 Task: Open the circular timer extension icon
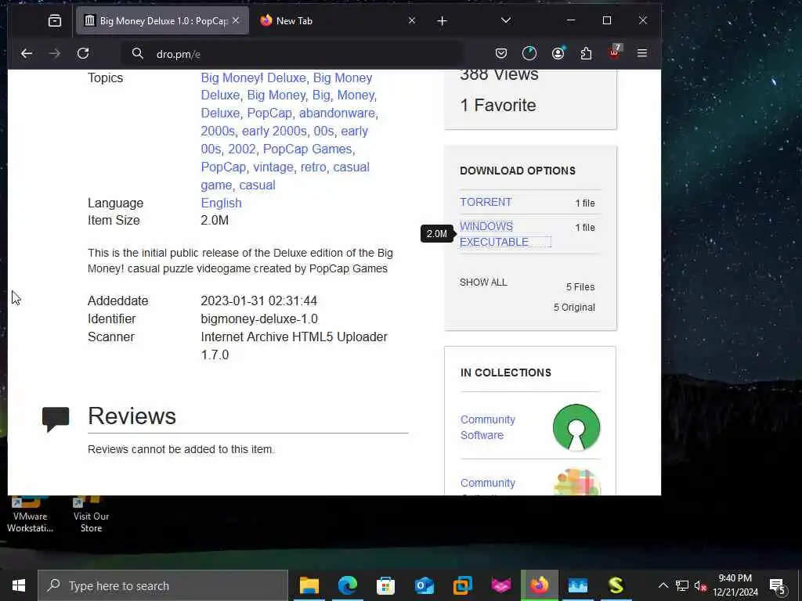[x=529, y=53]
